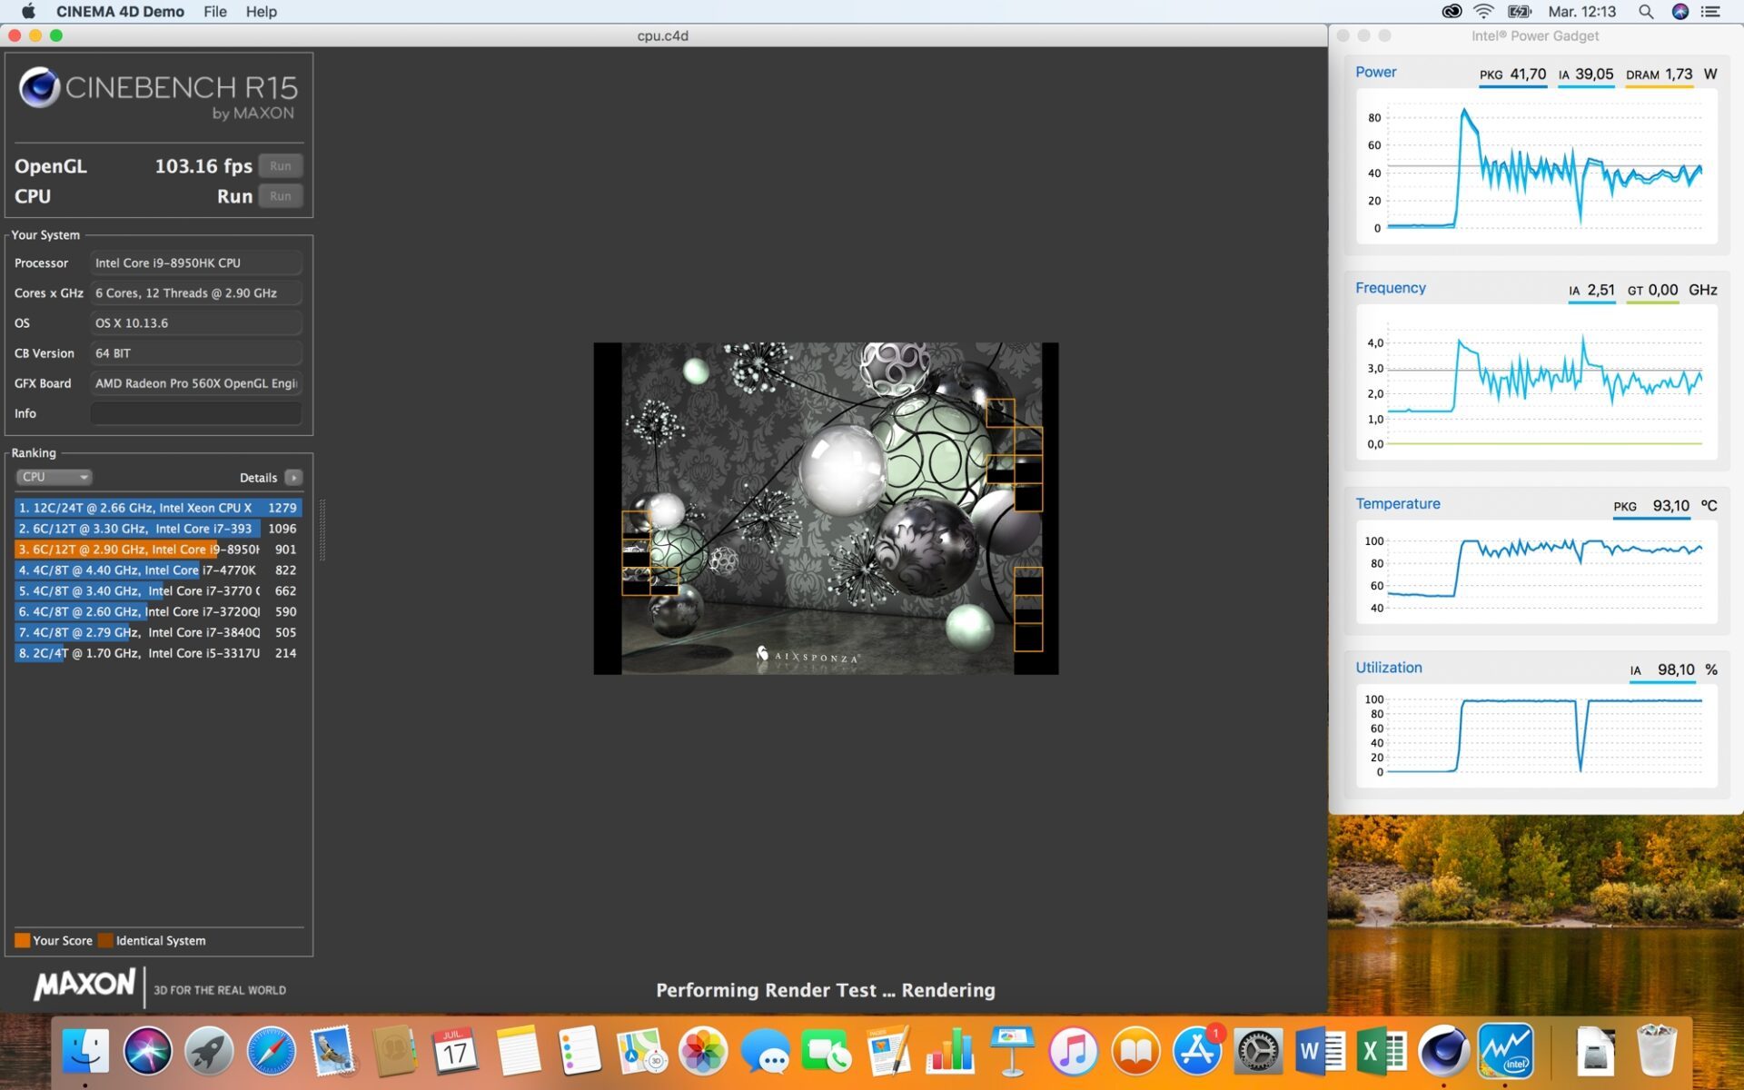Image resolution: width=1744 pixels, height=1090 pixels.
Task: Click the Processor field value
Action: click(196, 263)
